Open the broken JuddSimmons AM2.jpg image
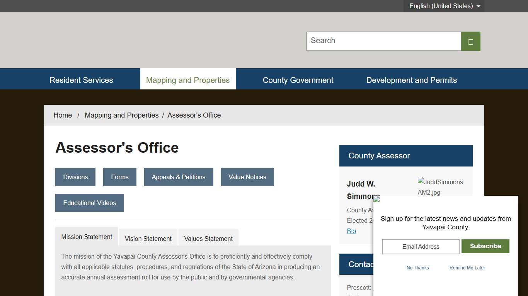 [441, 187]
